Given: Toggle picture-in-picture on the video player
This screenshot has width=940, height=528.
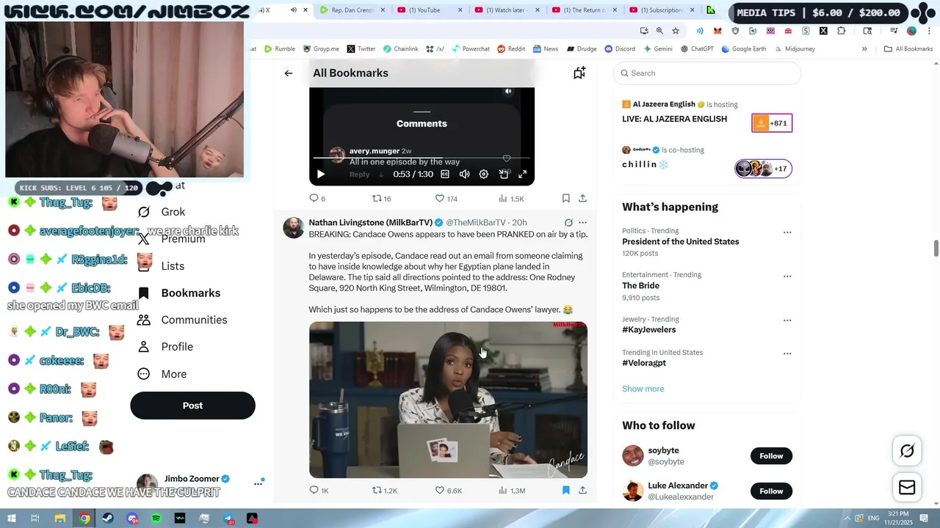Looking at the screenshot, I should point(503,174).
